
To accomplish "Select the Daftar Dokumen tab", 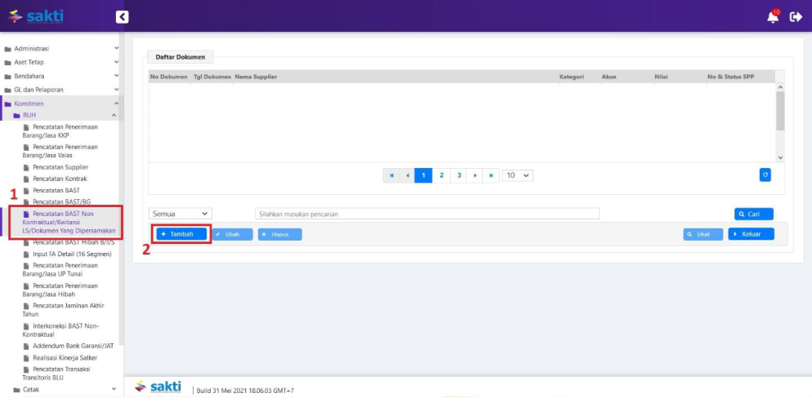I will [x=180, y=57].
